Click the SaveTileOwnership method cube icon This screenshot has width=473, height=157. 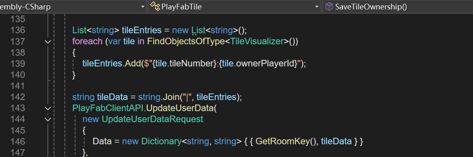[x=329, y=7]
